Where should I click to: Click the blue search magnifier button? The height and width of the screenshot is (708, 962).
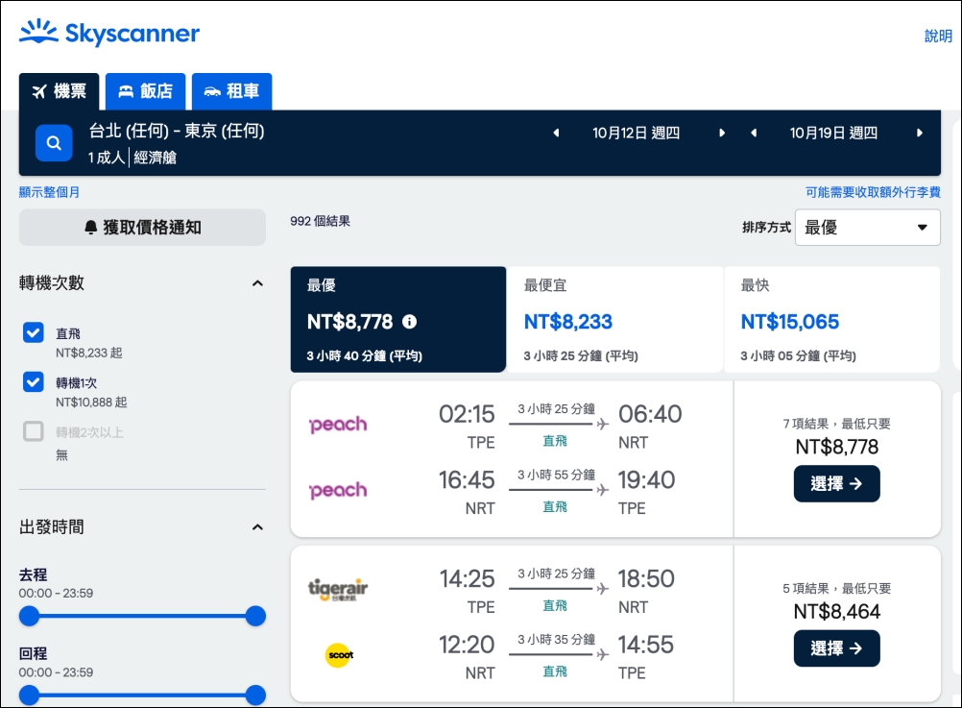point(54,143)
